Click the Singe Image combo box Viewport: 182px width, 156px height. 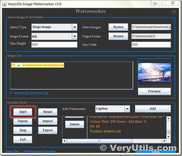coord(54,27)
